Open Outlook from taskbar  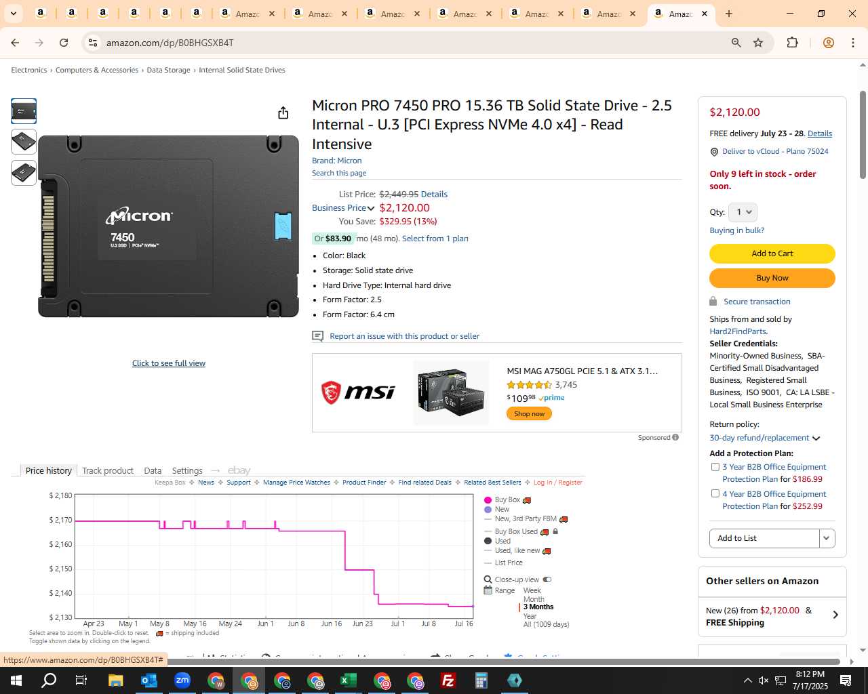pyautogui.click(x=149, y=680)
